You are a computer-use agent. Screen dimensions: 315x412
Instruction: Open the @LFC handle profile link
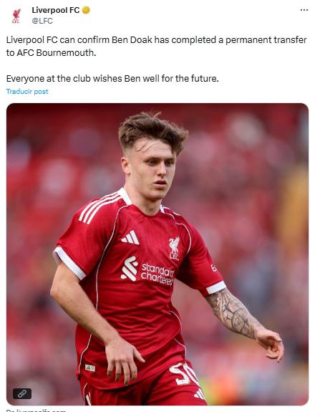(42, 21)
